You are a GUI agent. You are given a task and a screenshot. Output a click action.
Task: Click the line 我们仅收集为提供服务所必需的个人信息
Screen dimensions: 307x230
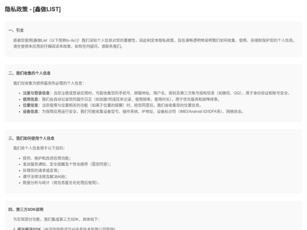[x=48, y=83]
